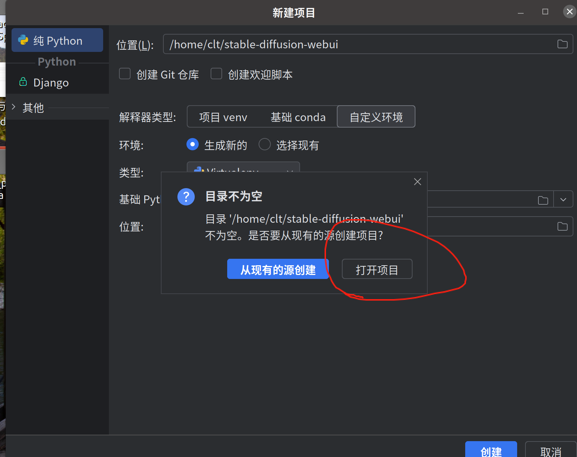The height and width of the screenshot is (457, 577).
Task: Click the 创建 button
Action: (x=491, y=449)
